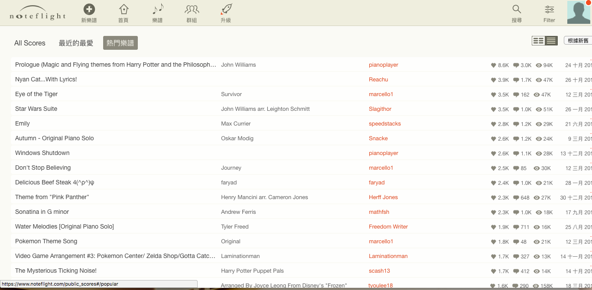Screen dimensions: 592x290
Task: Visit the speedstacks user profile
Action: 385,124
